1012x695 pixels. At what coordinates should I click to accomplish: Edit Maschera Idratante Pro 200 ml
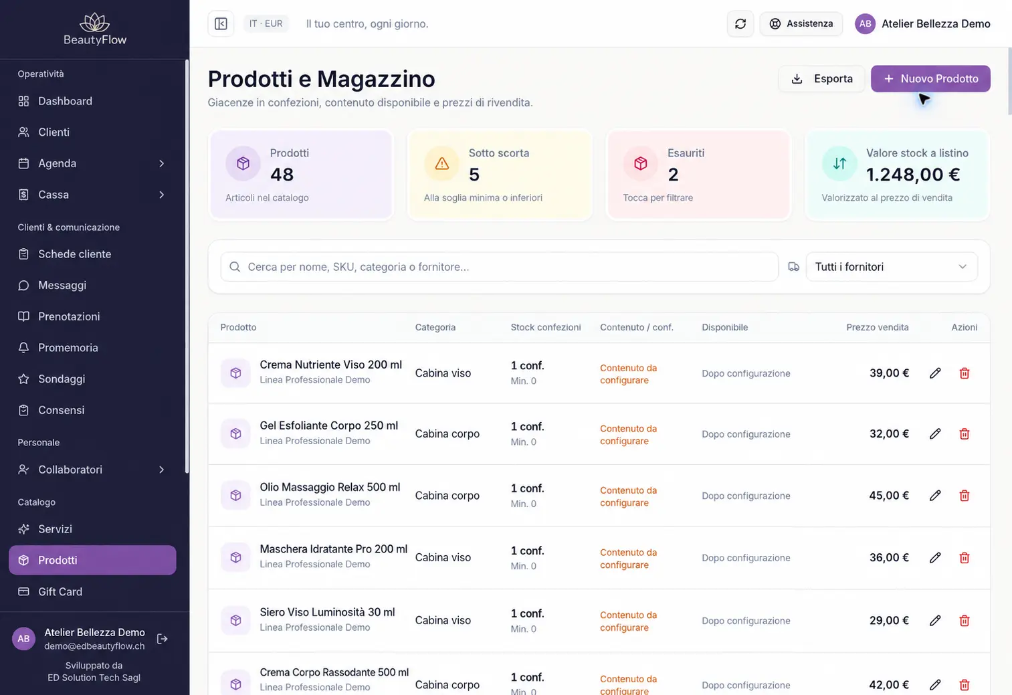point(935,558)
